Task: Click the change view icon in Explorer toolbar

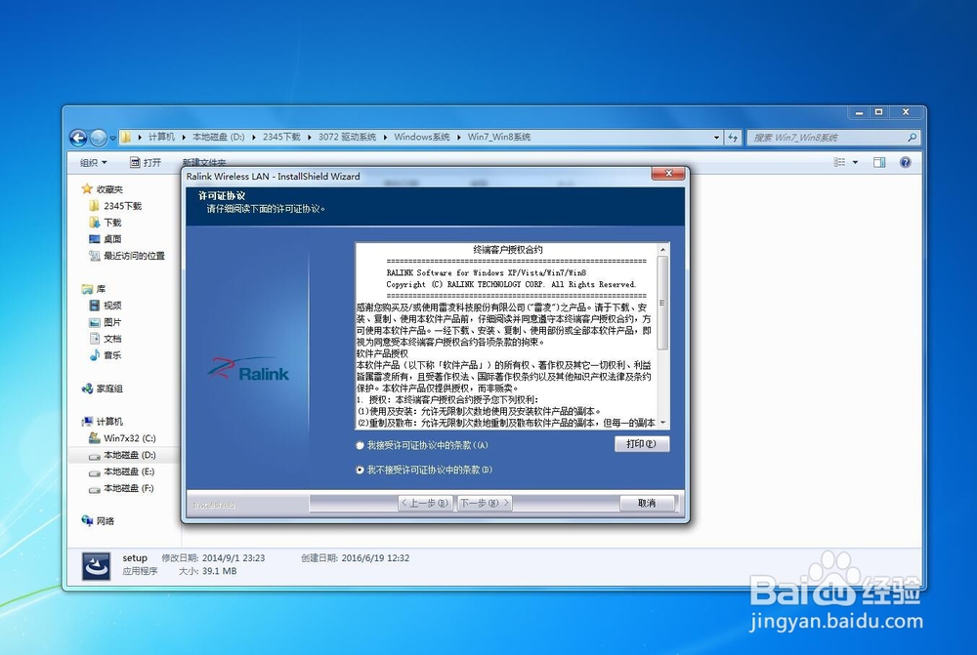Action: click(x=839, y=162)
